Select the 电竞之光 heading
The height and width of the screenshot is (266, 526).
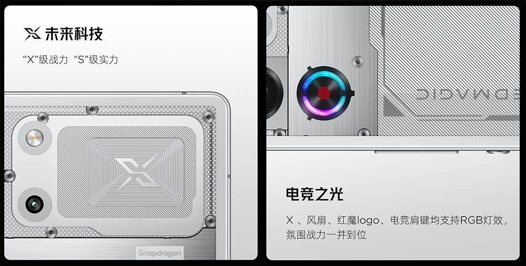[x=315, y=194]
